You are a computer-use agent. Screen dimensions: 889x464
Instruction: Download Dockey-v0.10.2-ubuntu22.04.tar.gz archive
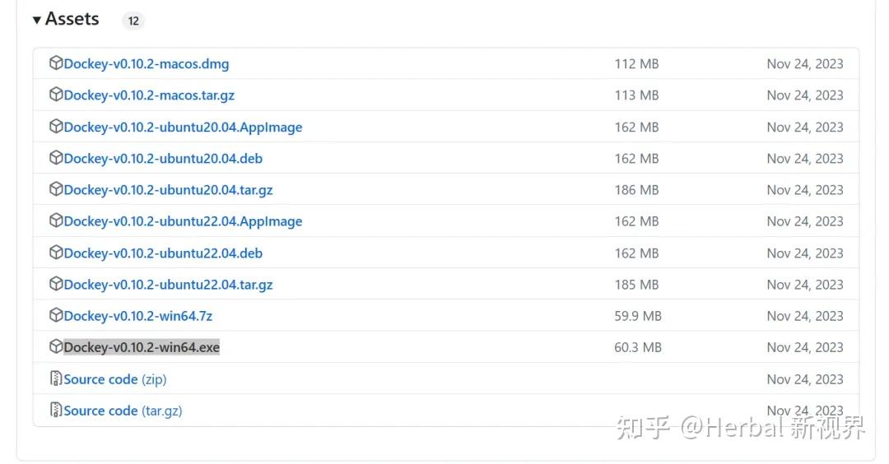click(168, 285)
